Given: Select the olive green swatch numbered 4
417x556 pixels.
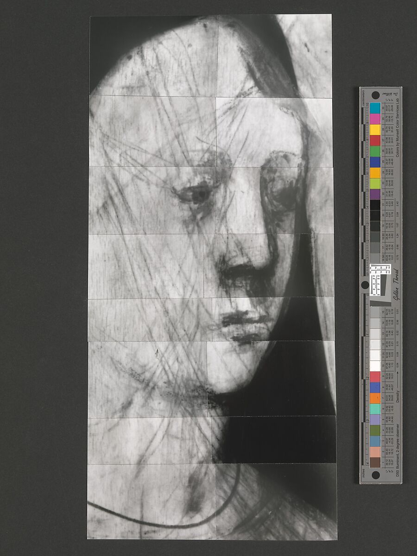Looking at the screenshot, I should click(376, 430).
